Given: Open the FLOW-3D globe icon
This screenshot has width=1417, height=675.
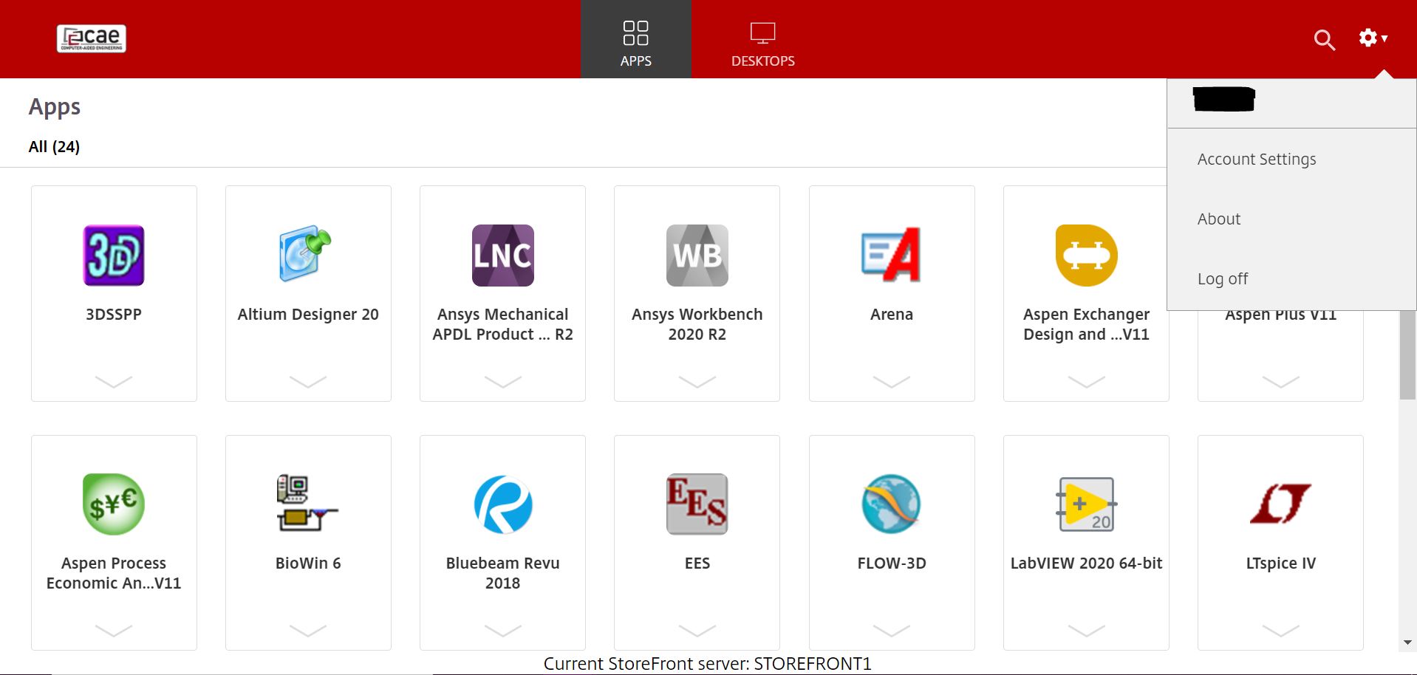Looking at the screenshot, I should (892, 504).
